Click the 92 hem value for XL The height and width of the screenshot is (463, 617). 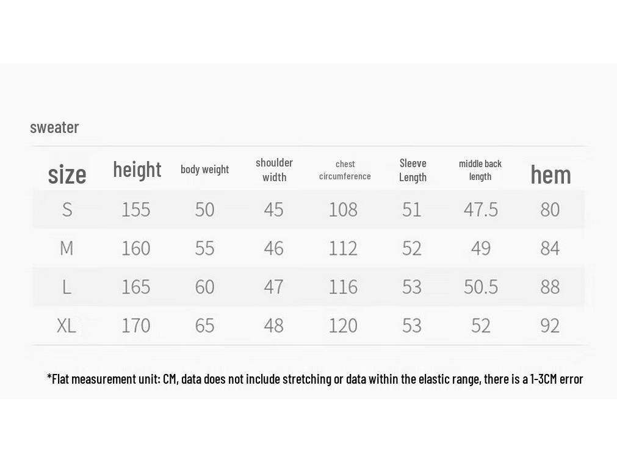click(x=550, y=326)
